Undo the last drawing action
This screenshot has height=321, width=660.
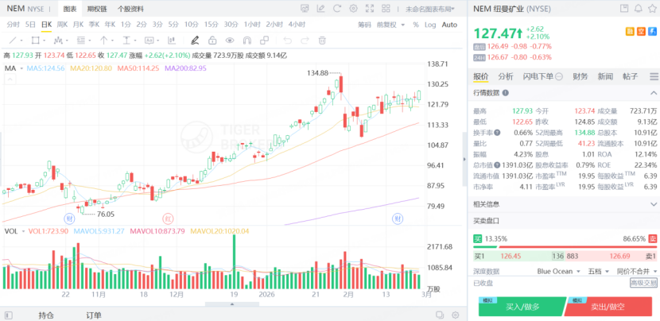(288, 41)
